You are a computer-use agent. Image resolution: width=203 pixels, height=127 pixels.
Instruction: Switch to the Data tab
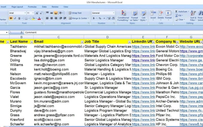point(44,7)
